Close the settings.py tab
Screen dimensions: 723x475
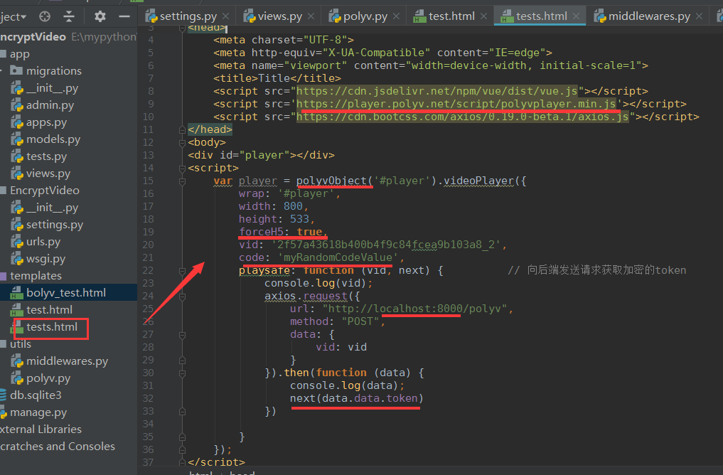[x=225, y=16]
